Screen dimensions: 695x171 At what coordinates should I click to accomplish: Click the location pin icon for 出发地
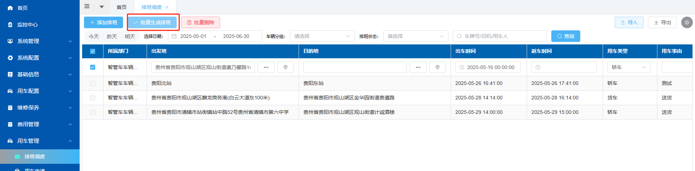point(285,67)
